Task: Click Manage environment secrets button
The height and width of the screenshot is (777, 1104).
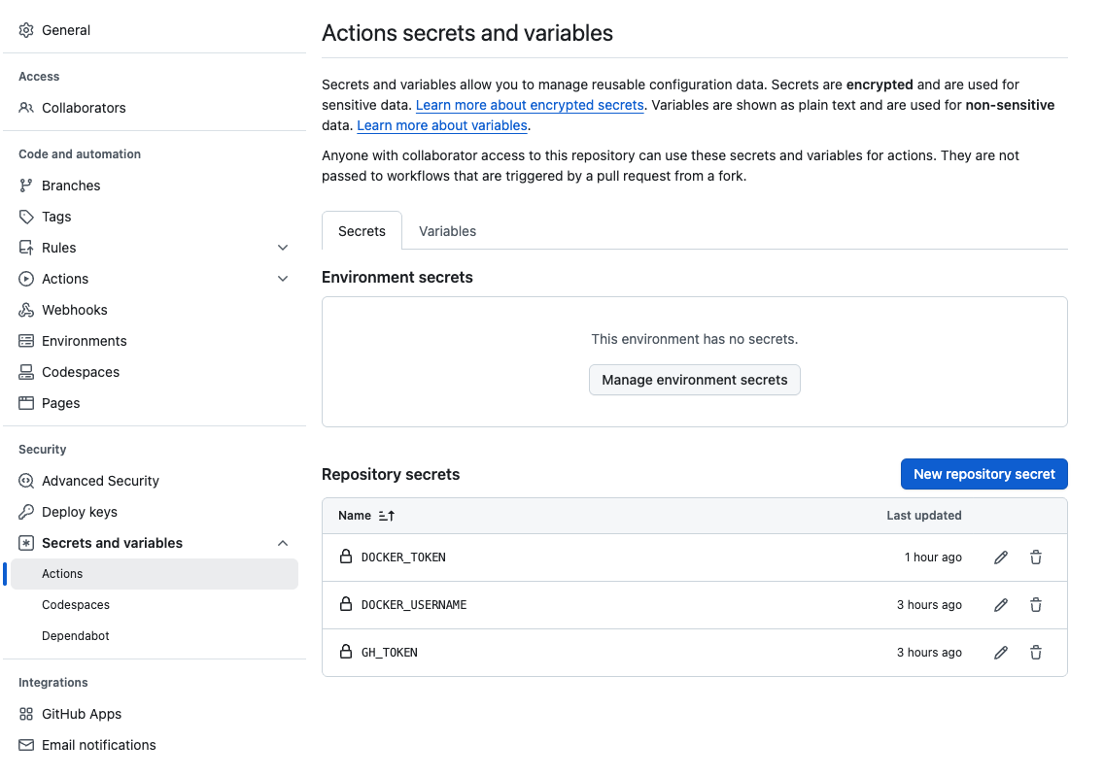Action: [694, 380]
